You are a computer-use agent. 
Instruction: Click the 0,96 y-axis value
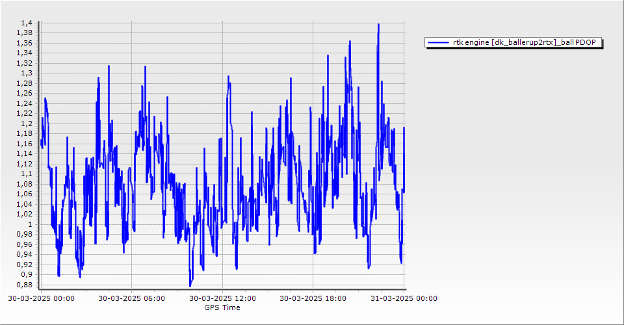coord(25,244)
